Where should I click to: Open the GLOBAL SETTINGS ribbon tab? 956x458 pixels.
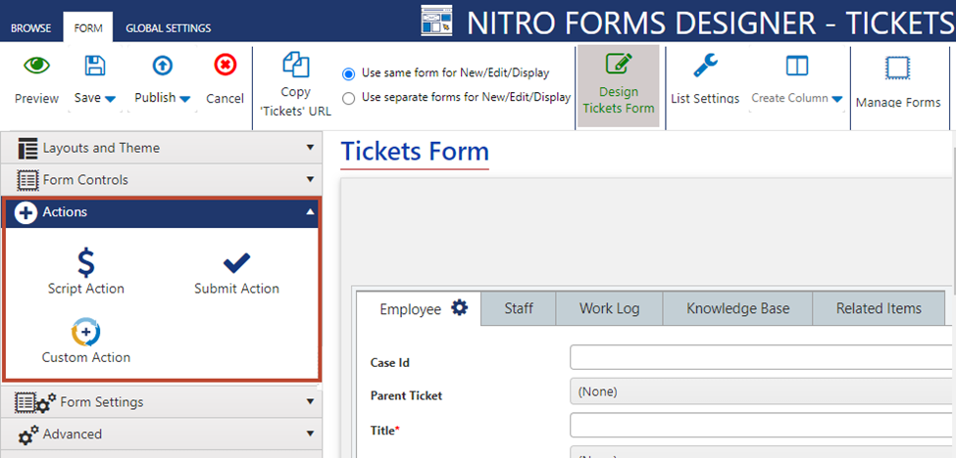pos(169,28)
